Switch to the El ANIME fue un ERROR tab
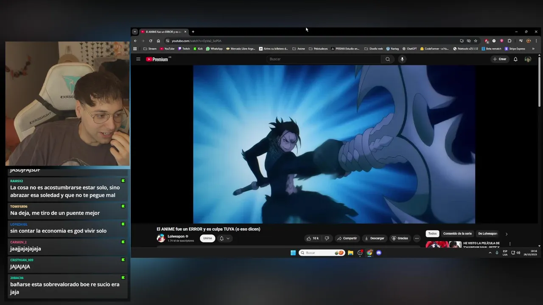 point(164,32)
